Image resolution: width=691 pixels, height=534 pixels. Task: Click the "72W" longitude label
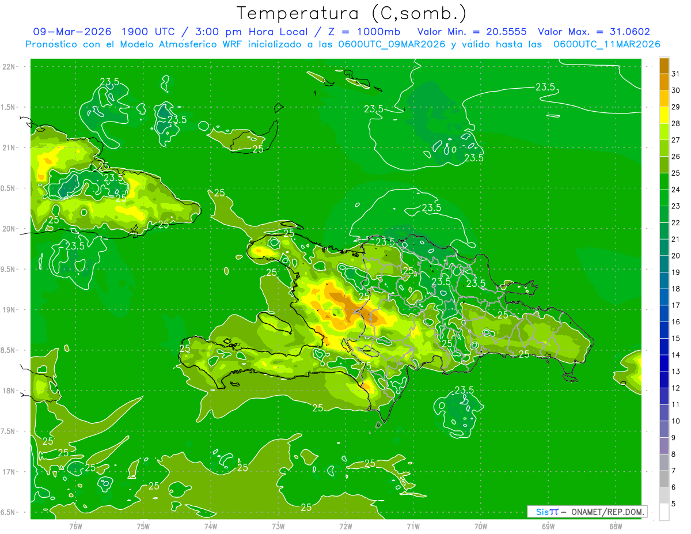[345, 525]
